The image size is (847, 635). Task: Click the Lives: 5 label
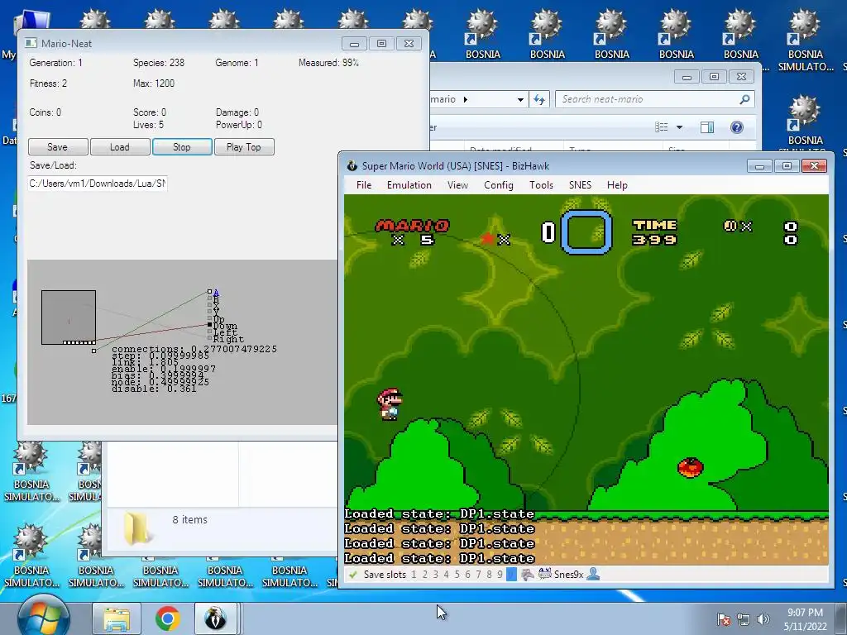(x=148, y=125)
